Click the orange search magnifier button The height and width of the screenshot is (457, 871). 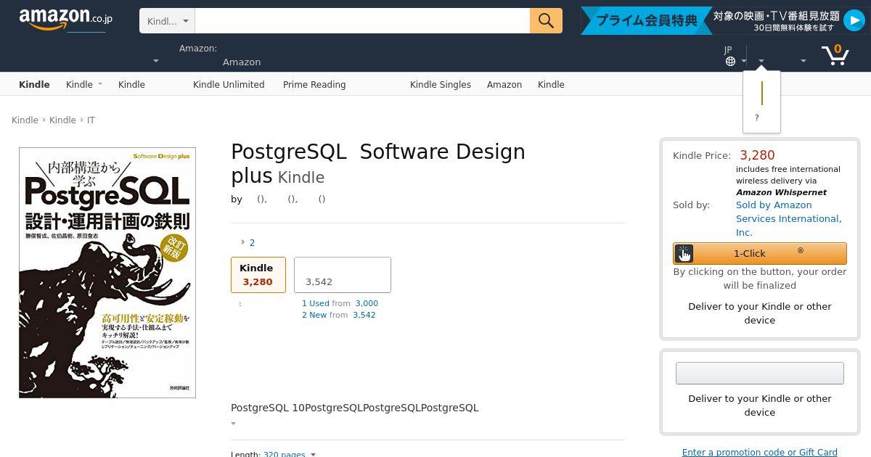coord(546,21)
